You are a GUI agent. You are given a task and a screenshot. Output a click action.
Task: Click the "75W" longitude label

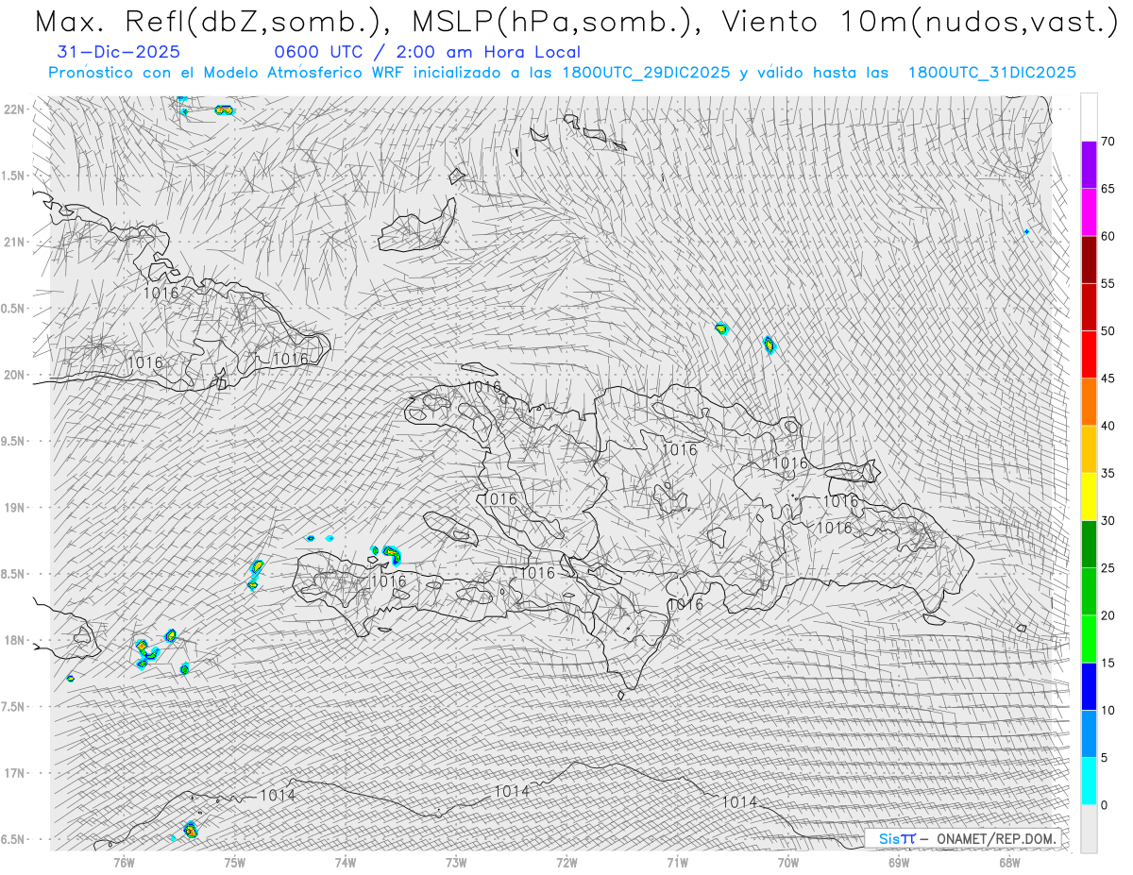235,862
